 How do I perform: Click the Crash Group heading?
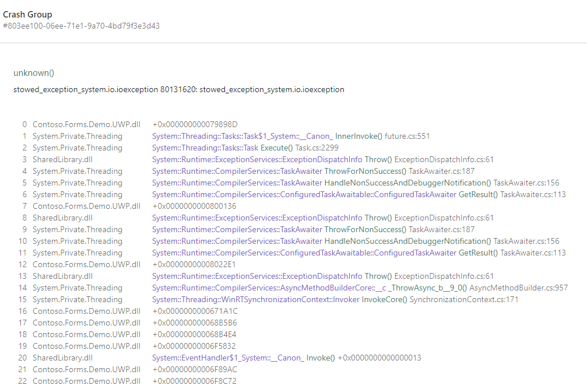(27, 15)
